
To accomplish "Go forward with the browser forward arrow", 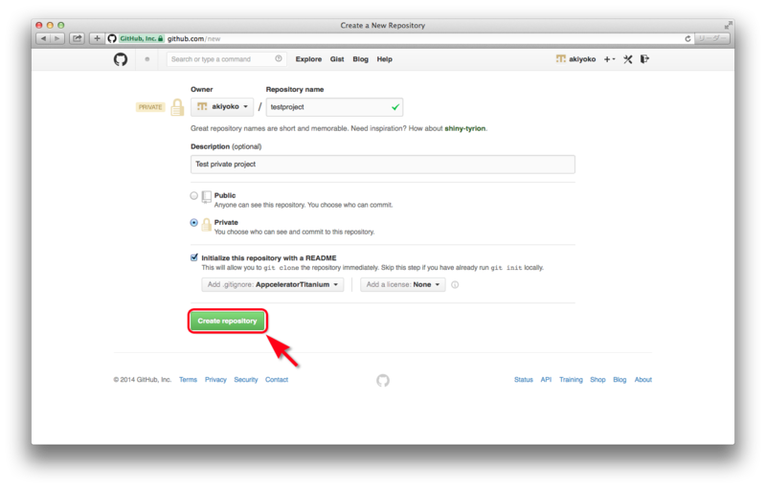I will (x=57, y=38).
